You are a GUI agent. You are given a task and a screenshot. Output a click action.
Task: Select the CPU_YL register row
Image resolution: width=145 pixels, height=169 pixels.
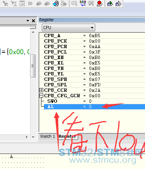pyautogui.click(x=92, y=74)
